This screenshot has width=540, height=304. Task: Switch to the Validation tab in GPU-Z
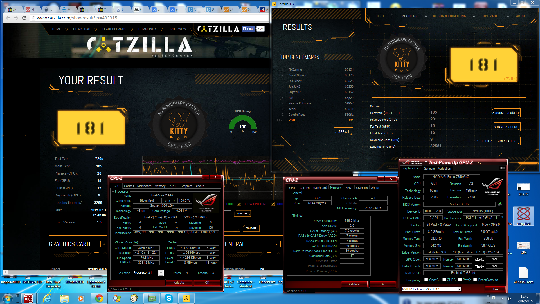tap(444, 168)
